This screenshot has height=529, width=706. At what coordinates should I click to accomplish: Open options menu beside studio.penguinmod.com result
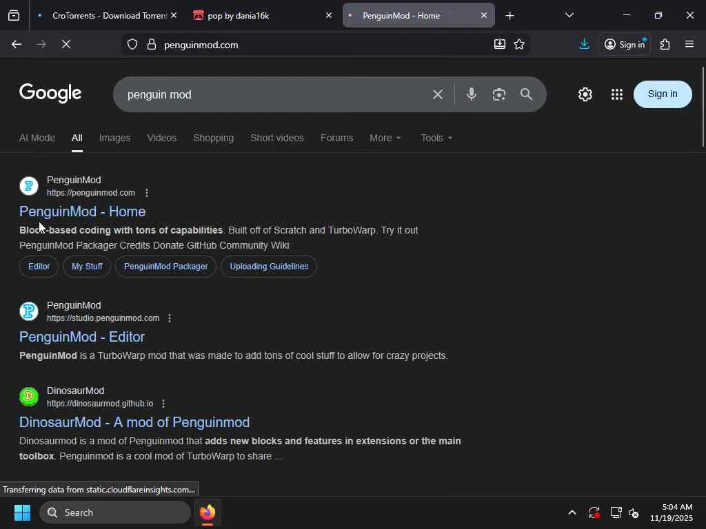(170, 318)
